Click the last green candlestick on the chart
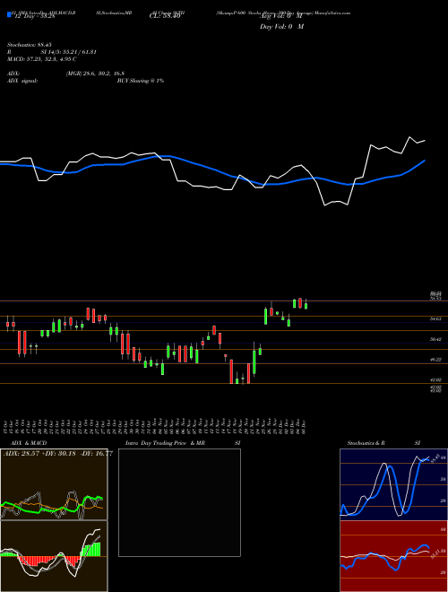The image size is (448, 592). click(306, 305)
